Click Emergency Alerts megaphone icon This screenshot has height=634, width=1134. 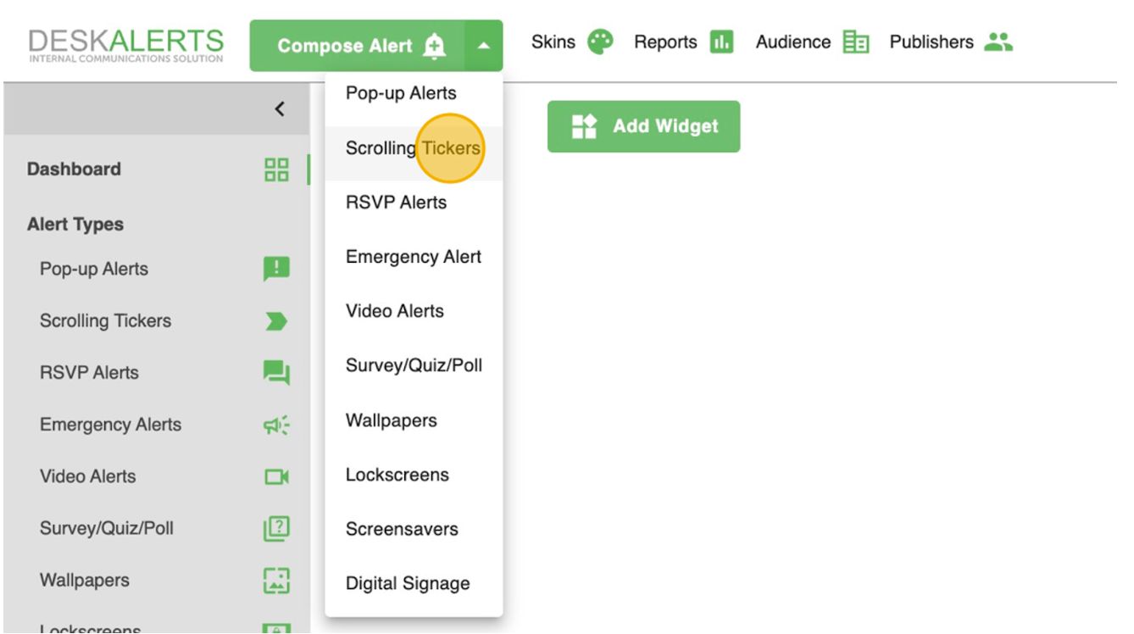click(276, 425)
